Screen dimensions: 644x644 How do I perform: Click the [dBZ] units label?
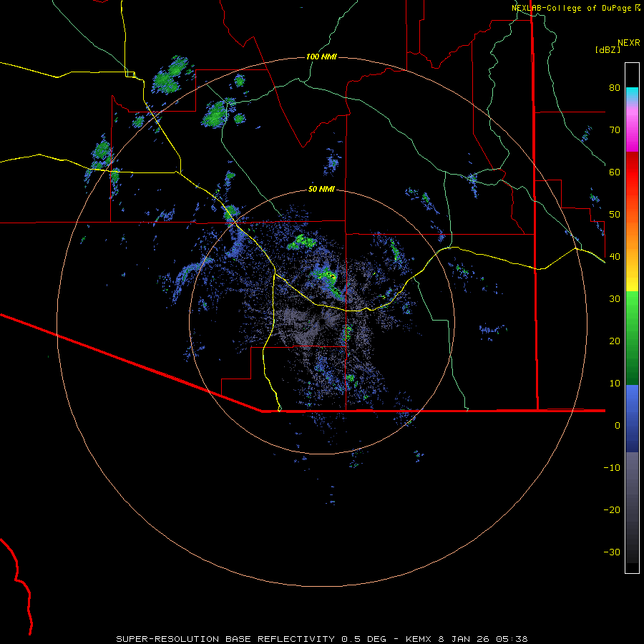608,49
